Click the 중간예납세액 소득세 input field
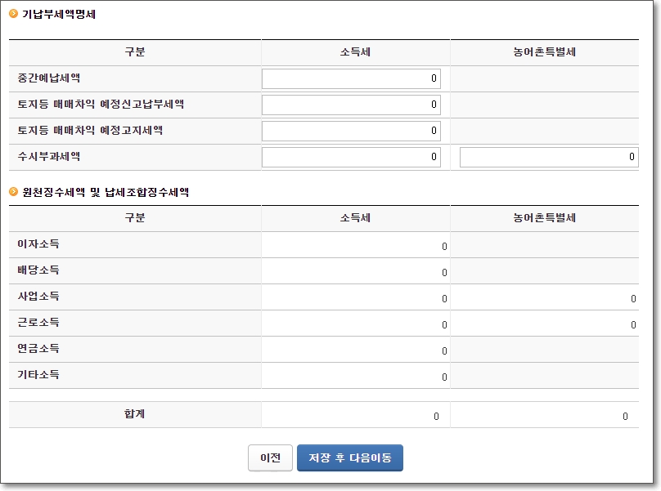The width and height of the screenshot is (661, 491). click(351, 78)
